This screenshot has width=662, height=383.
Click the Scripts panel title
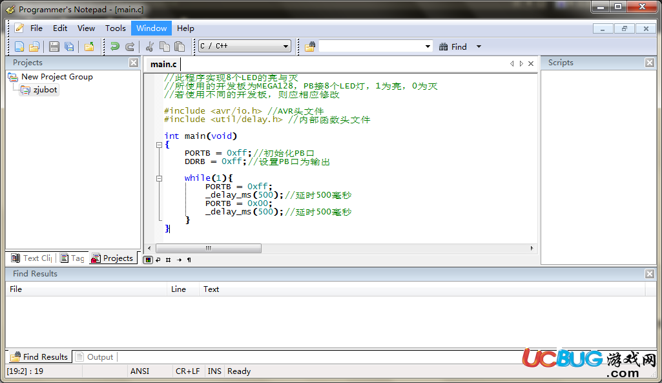[561, 63]
